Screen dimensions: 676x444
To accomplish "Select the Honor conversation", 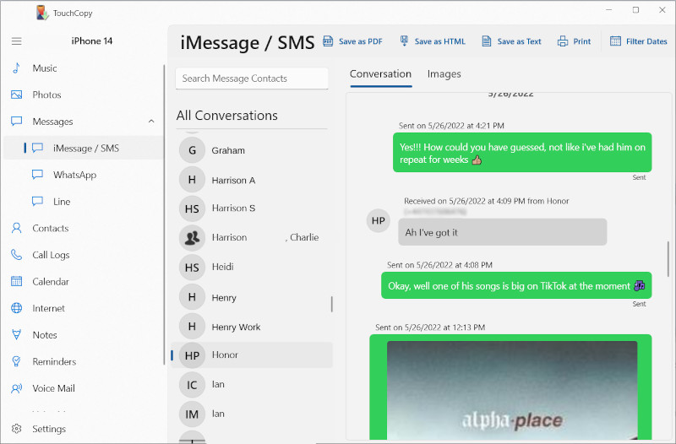I will (252, 355).
